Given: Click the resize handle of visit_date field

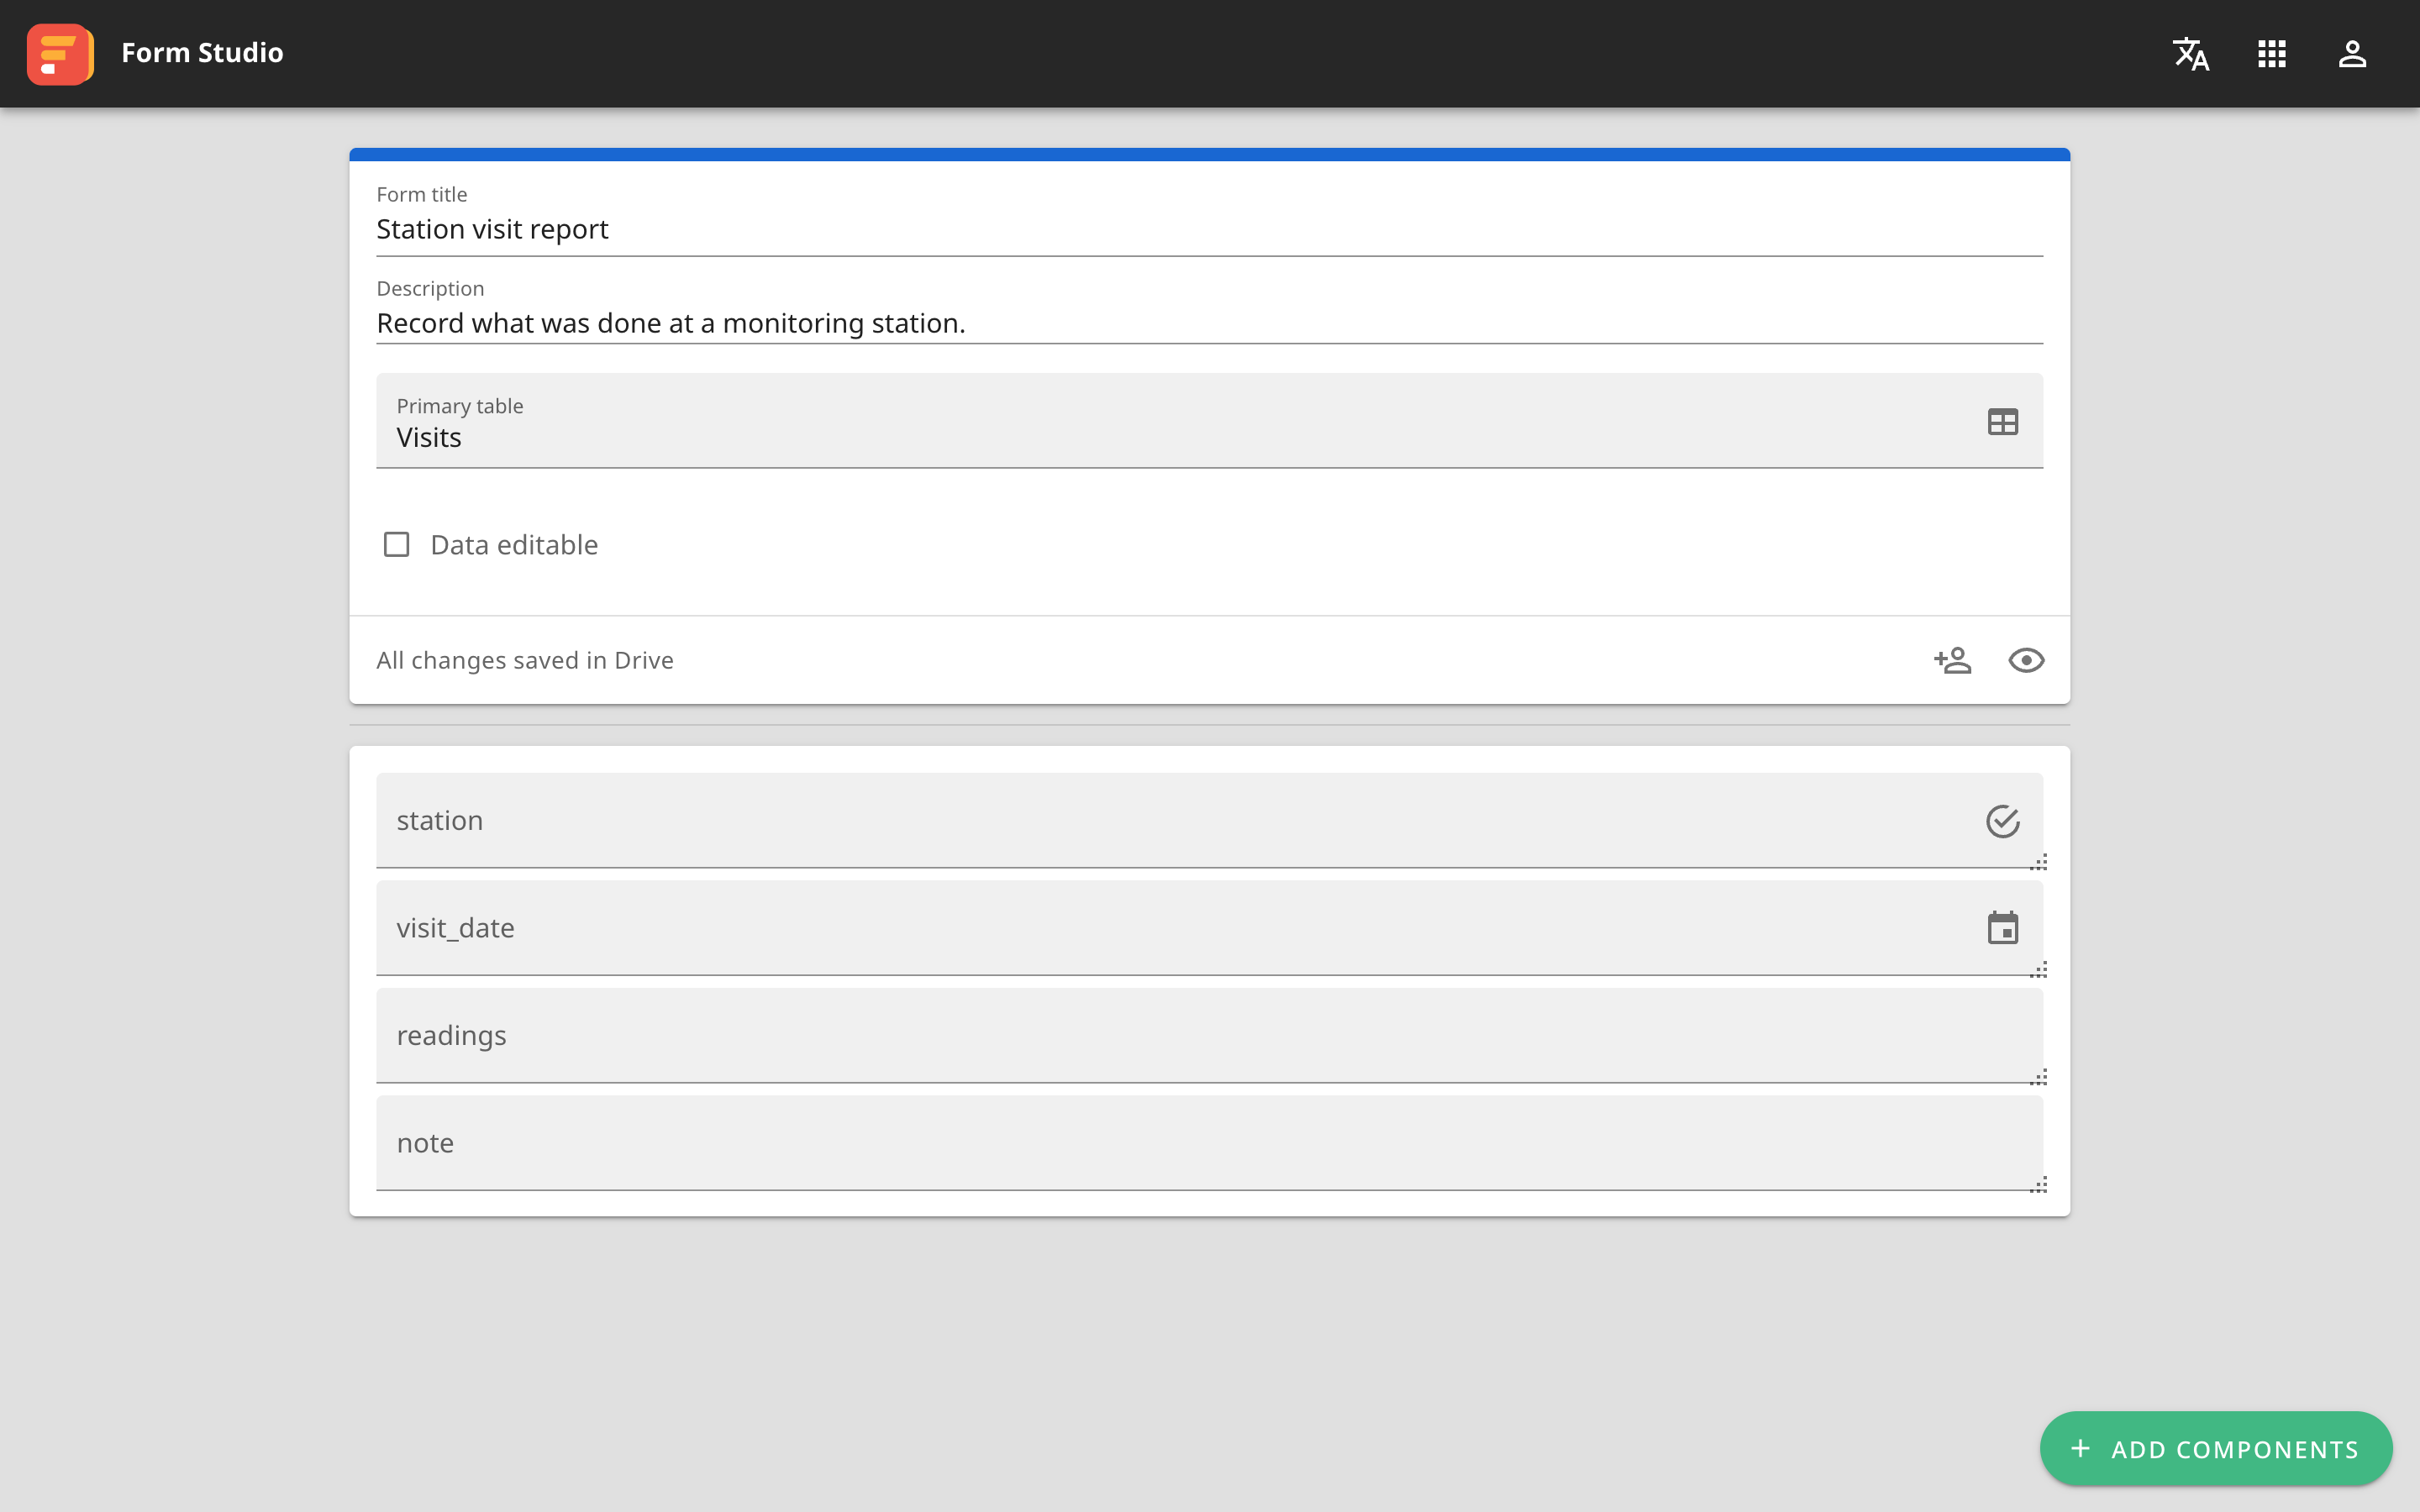Looking at the screenshot, I should pyautogui.click(x=2039, y=970).
